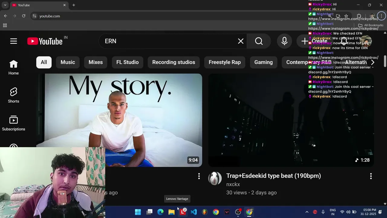Show hidden system tray icons
Image resolution: width=387 pixels, height=218 pixels.
click(x=307, y=212)
